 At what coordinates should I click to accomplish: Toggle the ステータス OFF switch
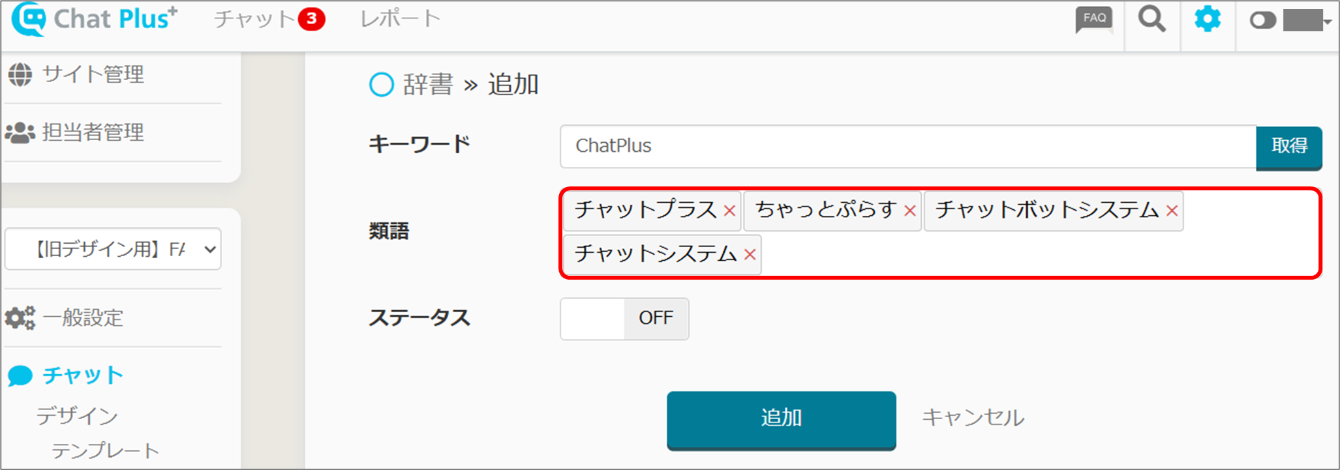pos(624,319)
